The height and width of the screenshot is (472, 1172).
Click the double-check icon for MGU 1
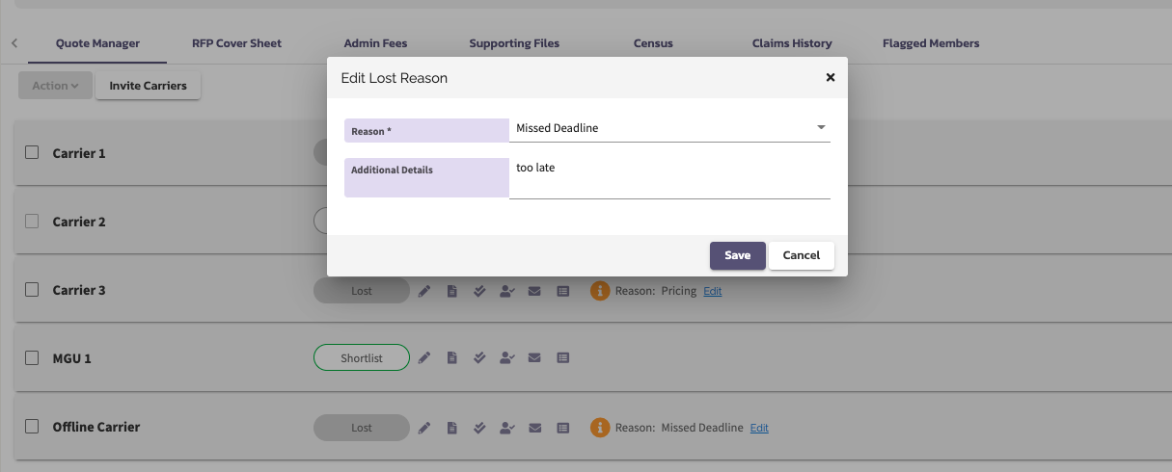pyautogui.click(x=478, y=357)
